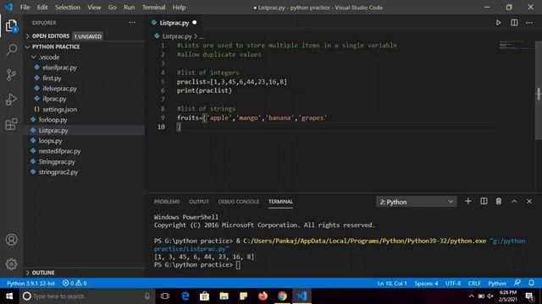The height and width of the screenshot is (304, 542).
Task: Open the Search view in activity bar
Action: tap(11, 50)
